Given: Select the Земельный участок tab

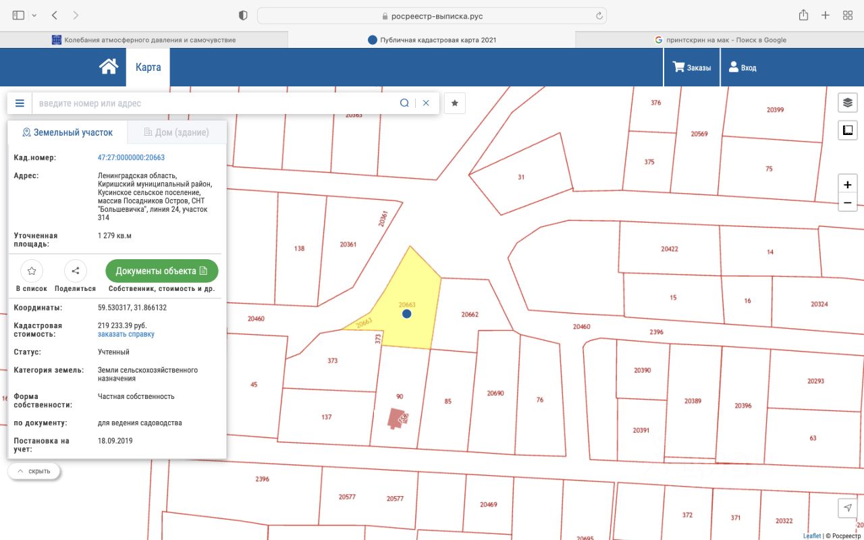Looking at the screenshot, I should (67, 132).
